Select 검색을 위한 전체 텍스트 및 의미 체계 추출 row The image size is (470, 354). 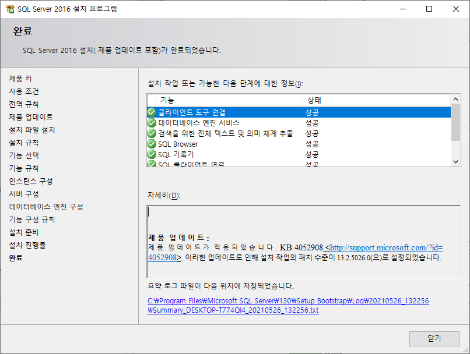[299, 133]
